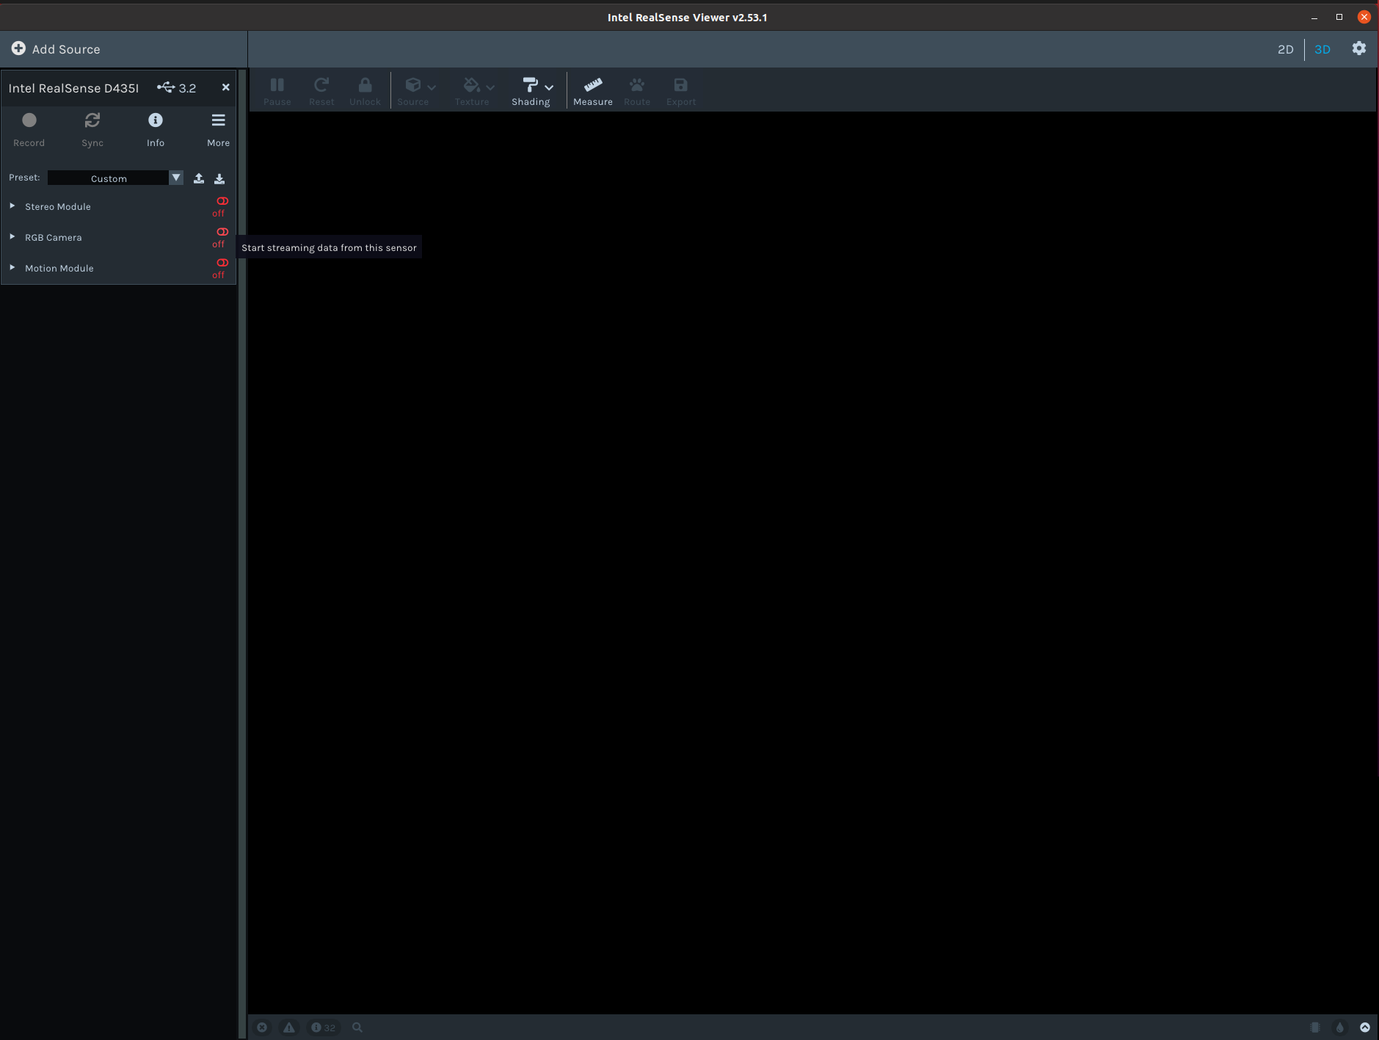Switch to the 2D view tab

[x=1286, y=48]
